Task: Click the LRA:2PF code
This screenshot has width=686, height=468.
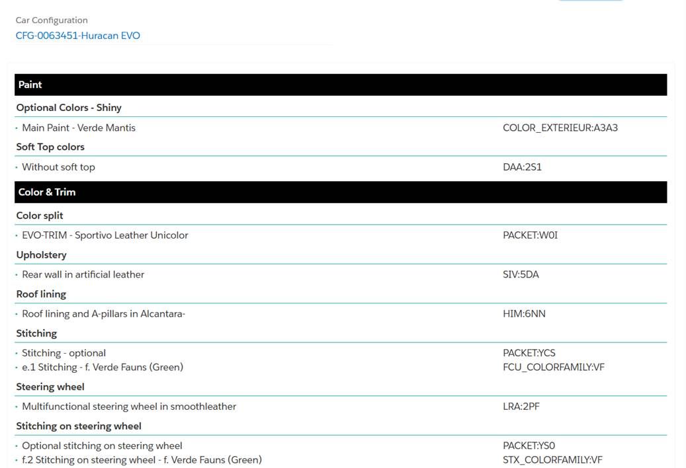Action: tap(521, 407)
